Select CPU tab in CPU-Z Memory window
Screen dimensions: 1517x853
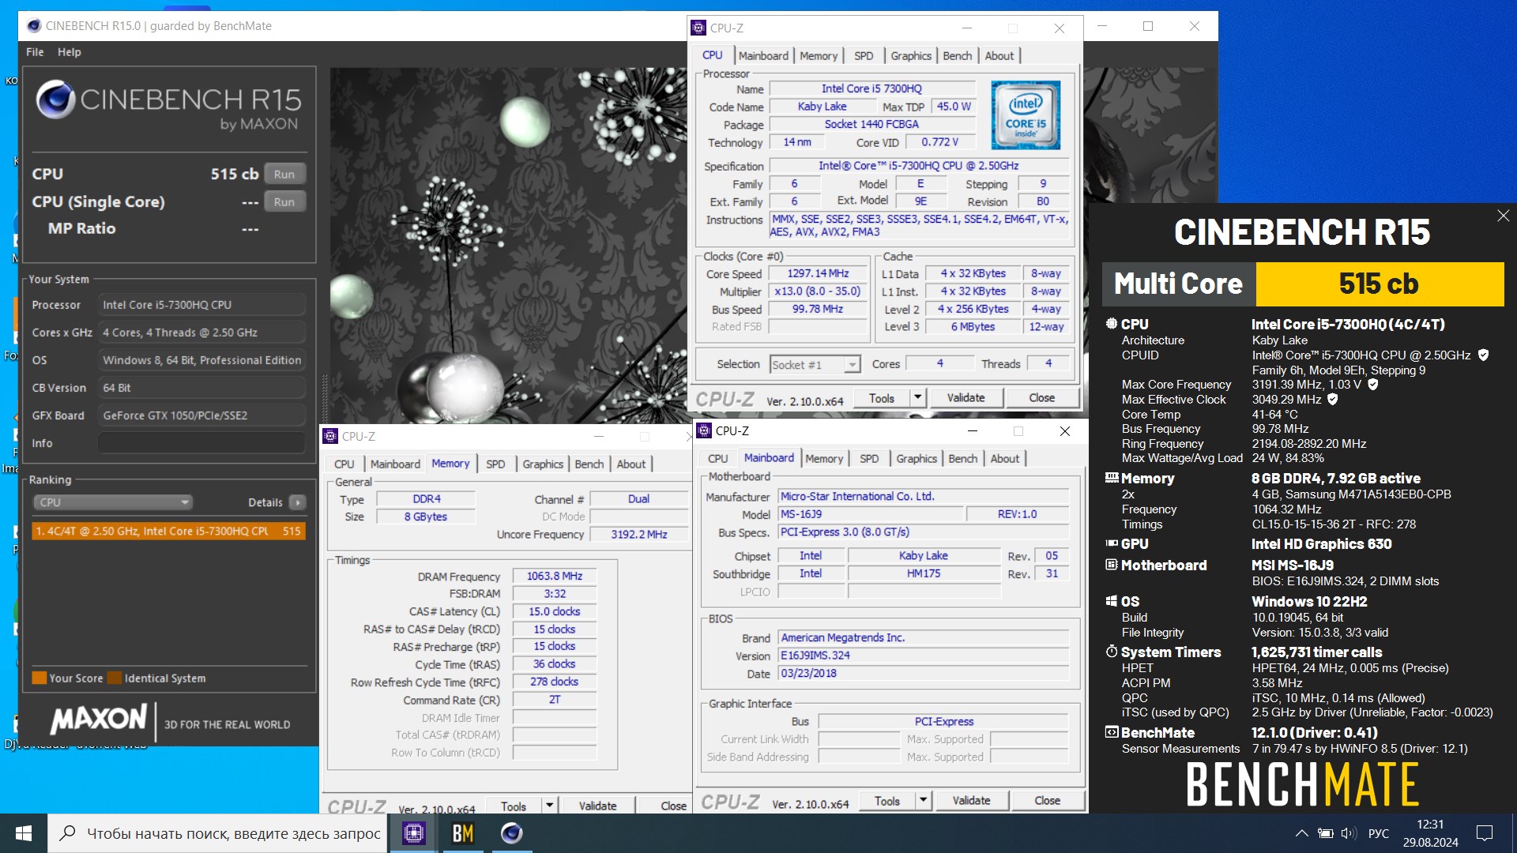coord(344,464)
